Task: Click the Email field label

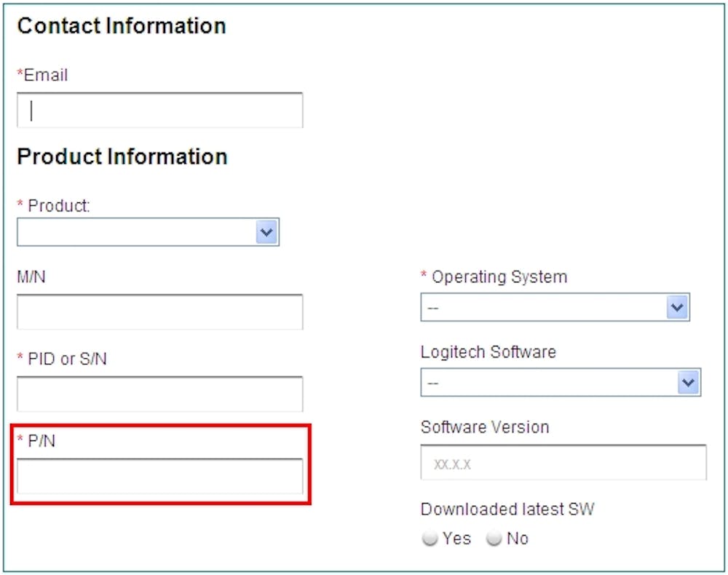Action: [45, 75]
